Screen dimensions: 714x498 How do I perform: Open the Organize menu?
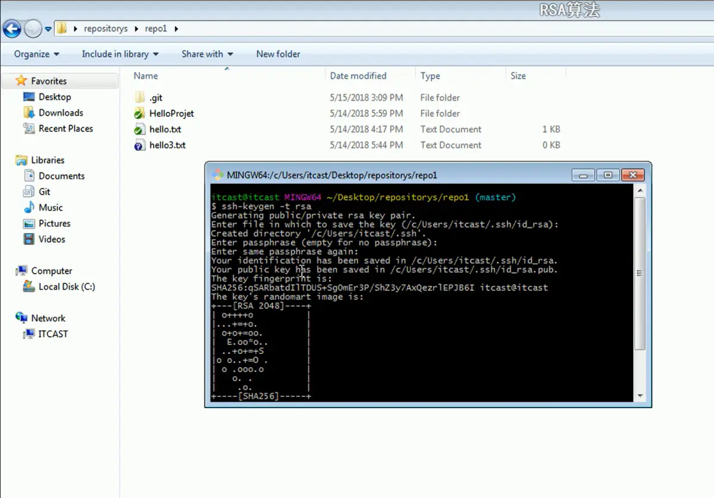click(37, 54)
